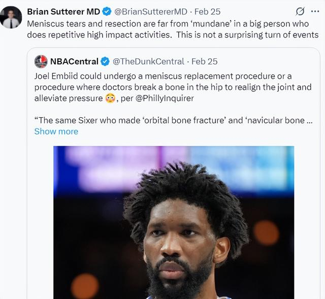Viewport: 325px width, 299px height.
Task: Open the Joel Embiid photo
Action: 174,222
